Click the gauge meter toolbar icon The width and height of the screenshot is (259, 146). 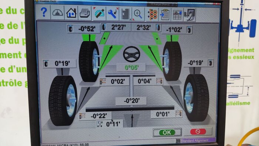click(x=57, y=13)
